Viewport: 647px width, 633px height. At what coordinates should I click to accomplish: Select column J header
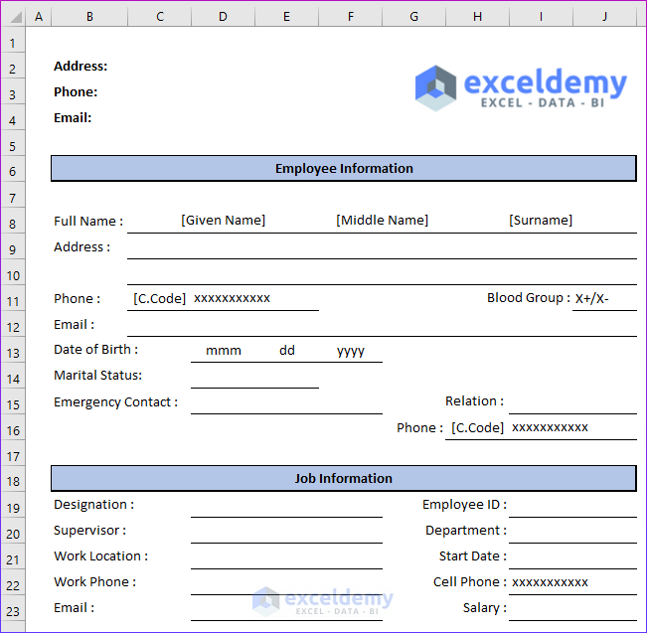[604, 17]
